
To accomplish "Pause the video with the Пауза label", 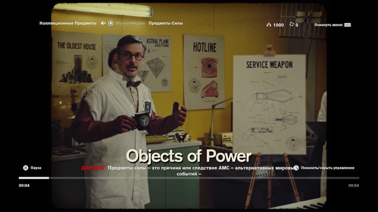I will (x=36, y=168).
